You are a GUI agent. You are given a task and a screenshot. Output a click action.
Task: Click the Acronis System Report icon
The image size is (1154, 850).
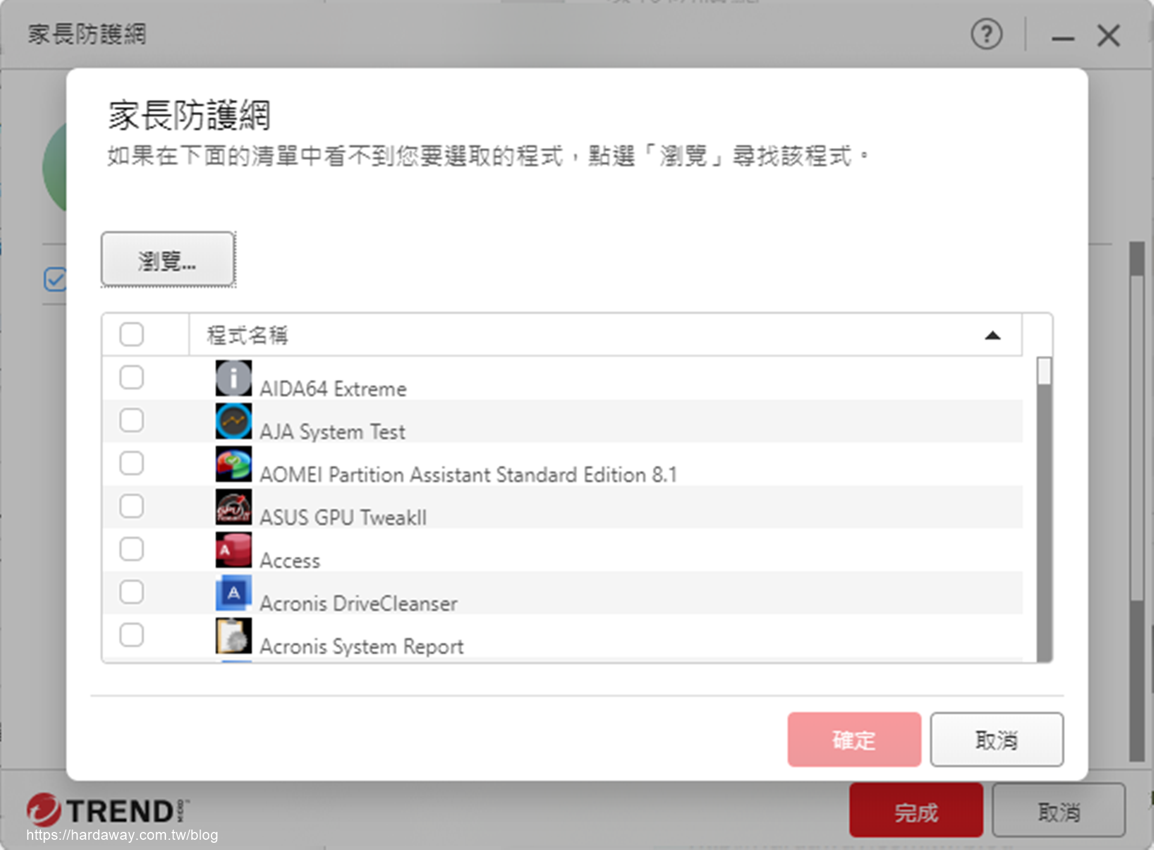point(233,635)
